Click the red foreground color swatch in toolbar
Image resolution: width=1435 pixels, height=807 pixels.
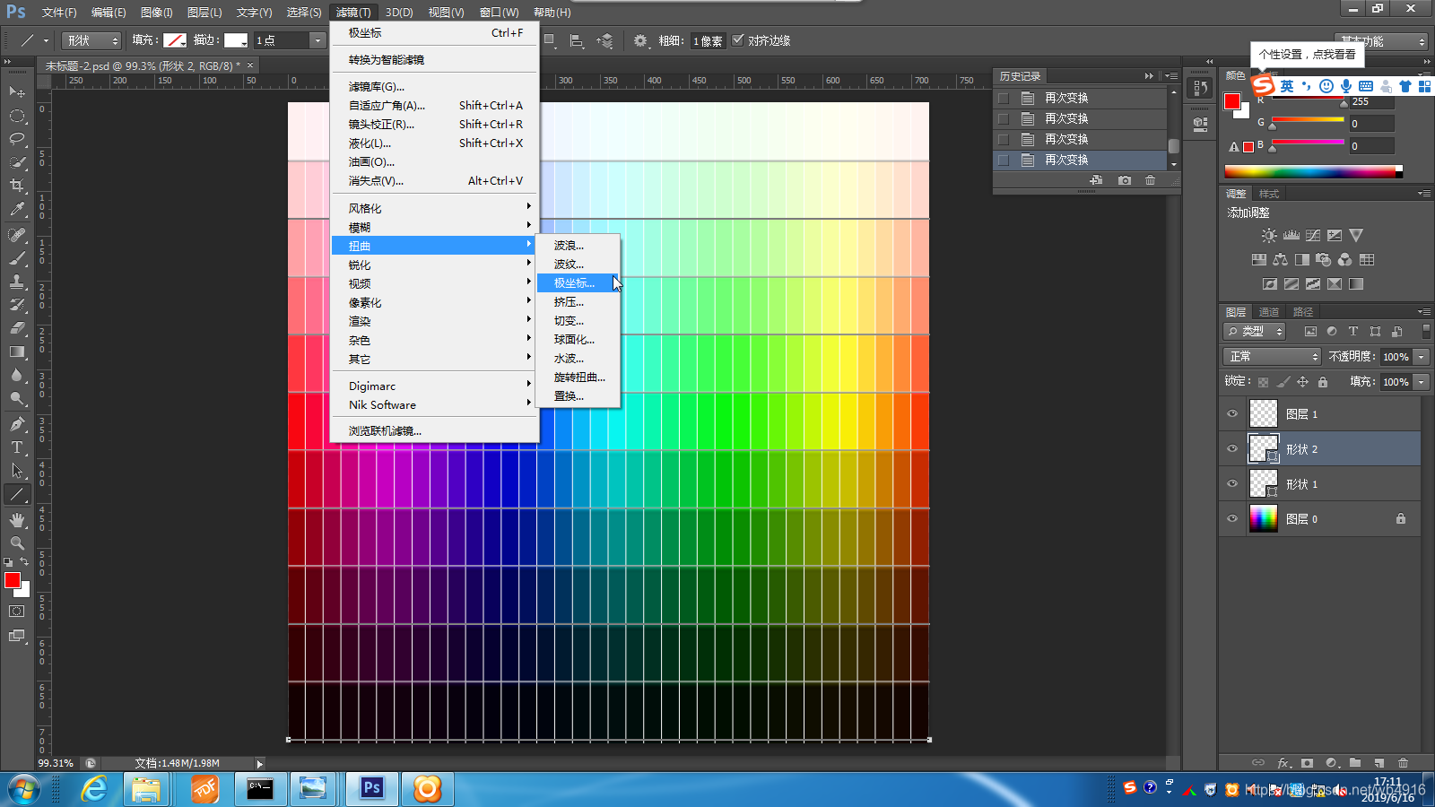tap(13, 580)
